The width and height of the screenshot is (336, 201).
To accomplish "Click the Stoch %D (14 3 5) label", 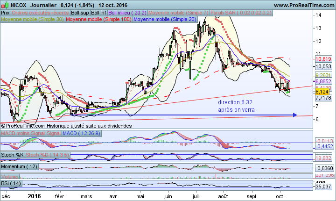I will pyautogui.click(x=48, y=155).
